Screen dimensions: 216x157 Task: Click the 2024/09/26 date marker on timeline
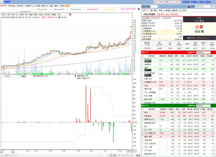point(131,151)
